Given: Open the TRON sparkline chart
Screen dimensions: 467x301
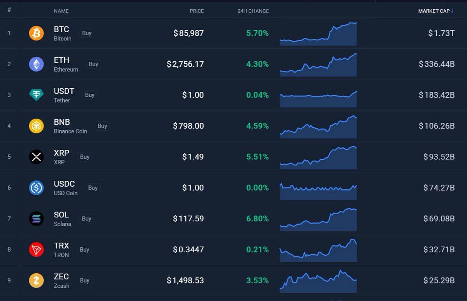Looking at the screenshot, I should point(318,250).
